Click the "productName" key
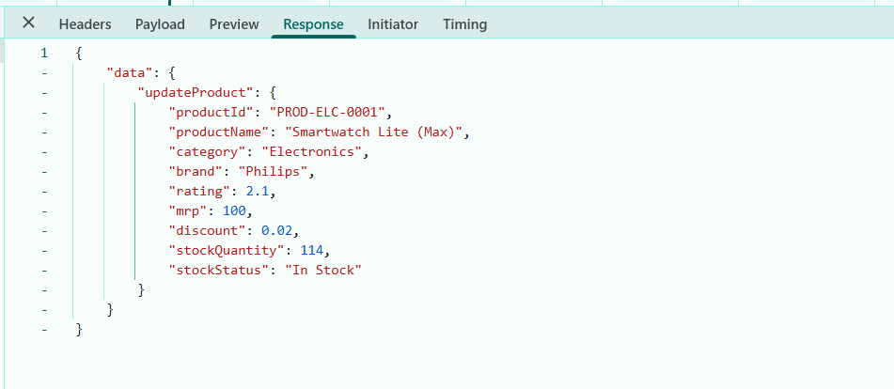The height and width of the screenshot is (389, 894). tap(219, 132)
